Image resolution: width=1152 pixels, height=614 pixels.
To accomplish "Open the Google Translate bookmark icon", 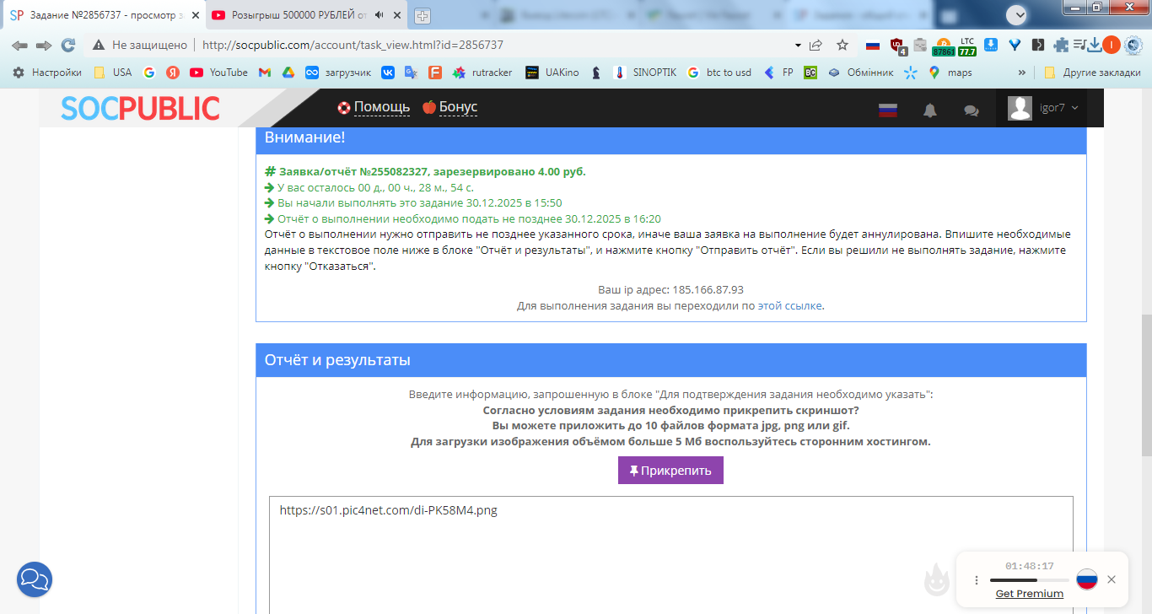I will [412, 73].
